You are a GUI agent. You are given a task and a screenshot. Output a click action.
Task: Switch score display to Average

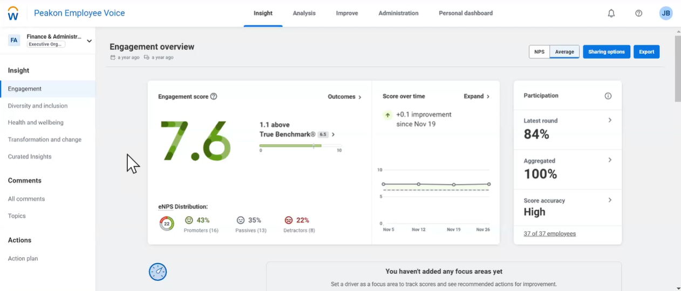[564, 52]
